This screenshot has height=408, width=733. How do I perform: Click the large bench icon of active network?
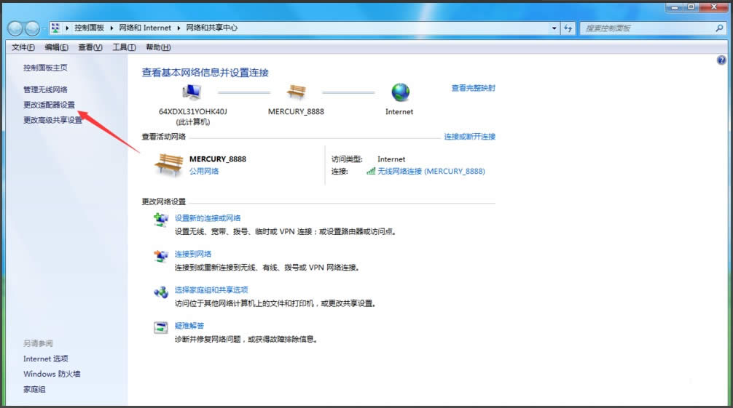click(x=168, y=165)
